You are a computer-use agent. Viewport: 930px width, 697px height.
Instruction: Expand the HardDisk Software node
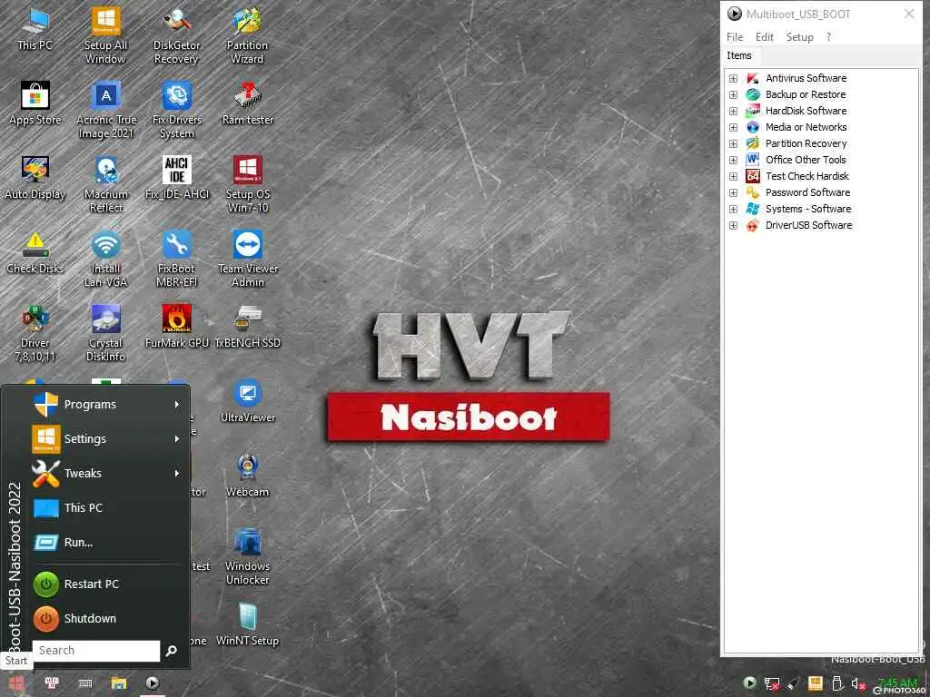pyautogui.click(x=733, y=111)
